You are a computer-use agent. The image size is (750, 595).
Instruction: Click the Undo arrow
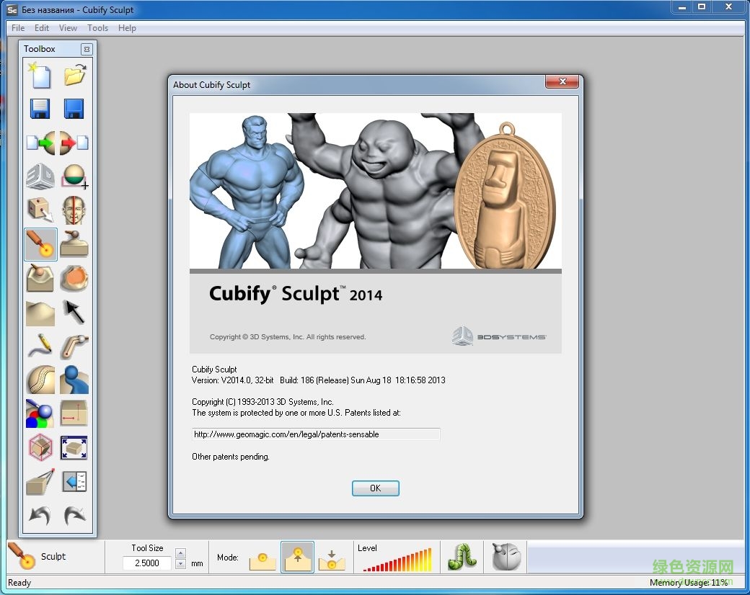40,516
